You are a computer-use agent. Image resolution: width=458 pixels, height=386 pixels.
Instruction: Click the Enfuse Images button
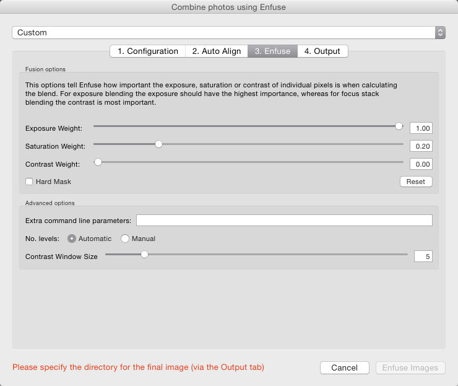410,367
